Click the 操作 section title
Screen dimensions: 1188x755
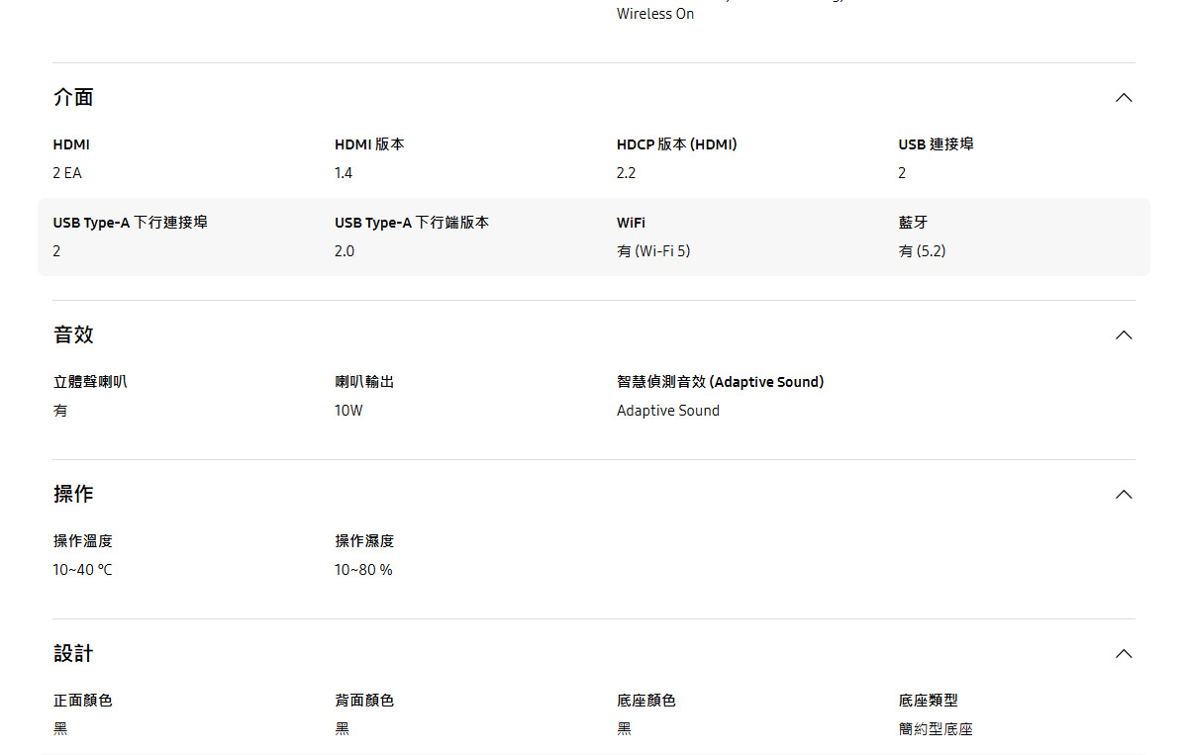[72, 494]
